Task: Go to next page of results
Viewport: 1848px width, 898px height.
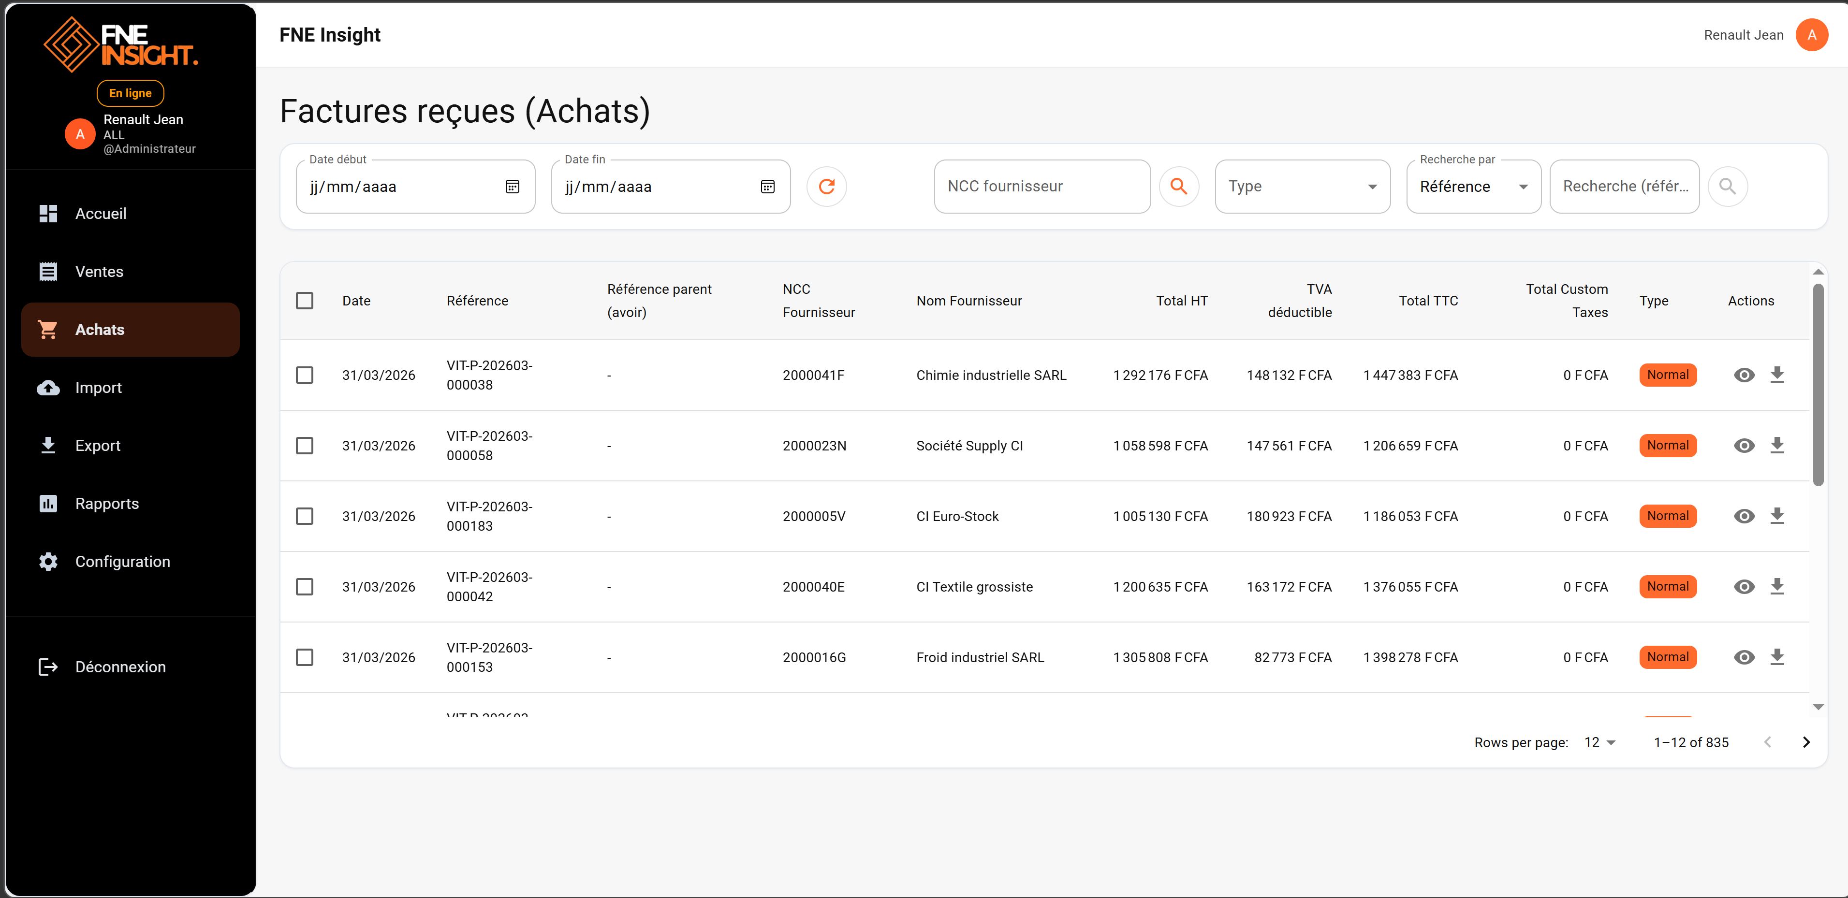Action: tap(1805, 742)
